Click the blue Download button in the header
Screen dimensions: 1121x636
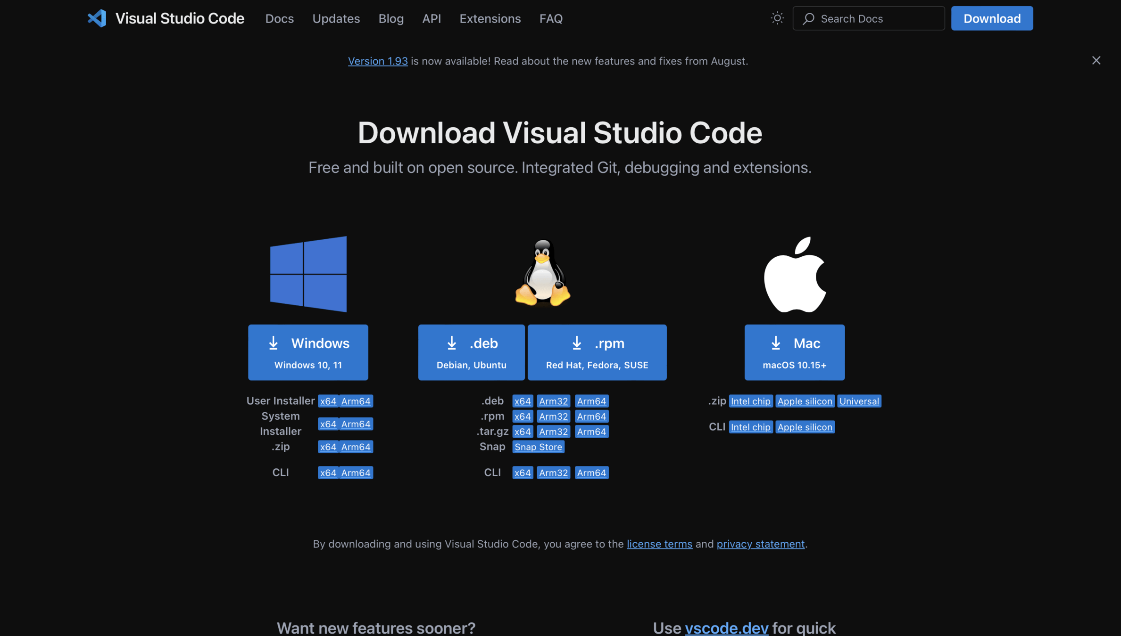click(x=992, y=18)
